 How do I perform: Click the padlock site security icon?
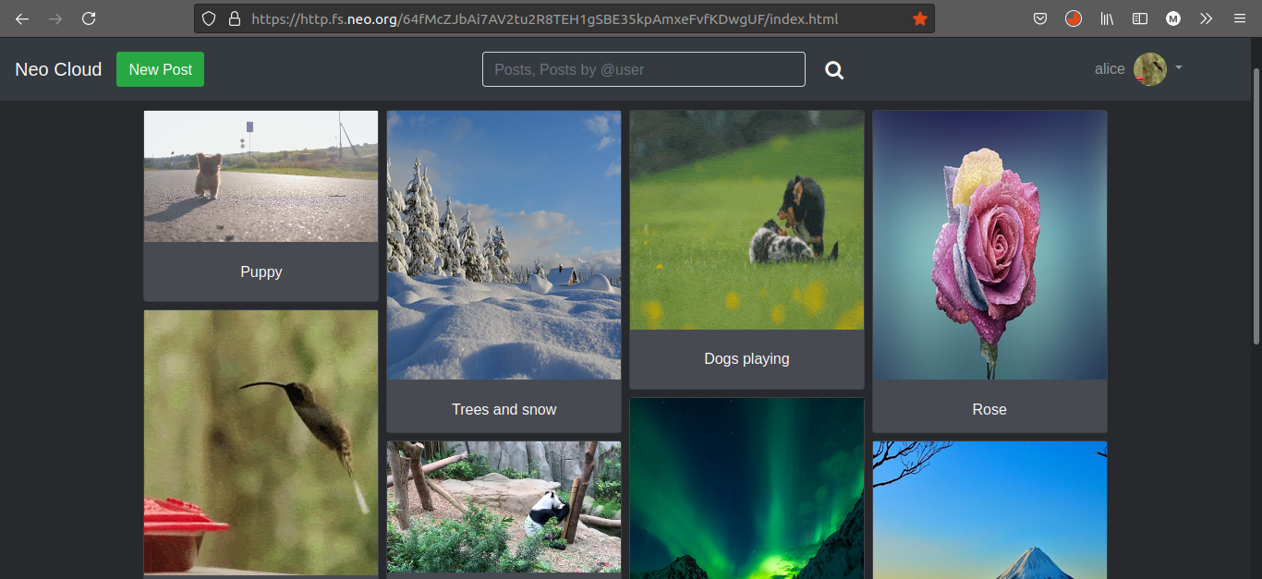(234, 18)
